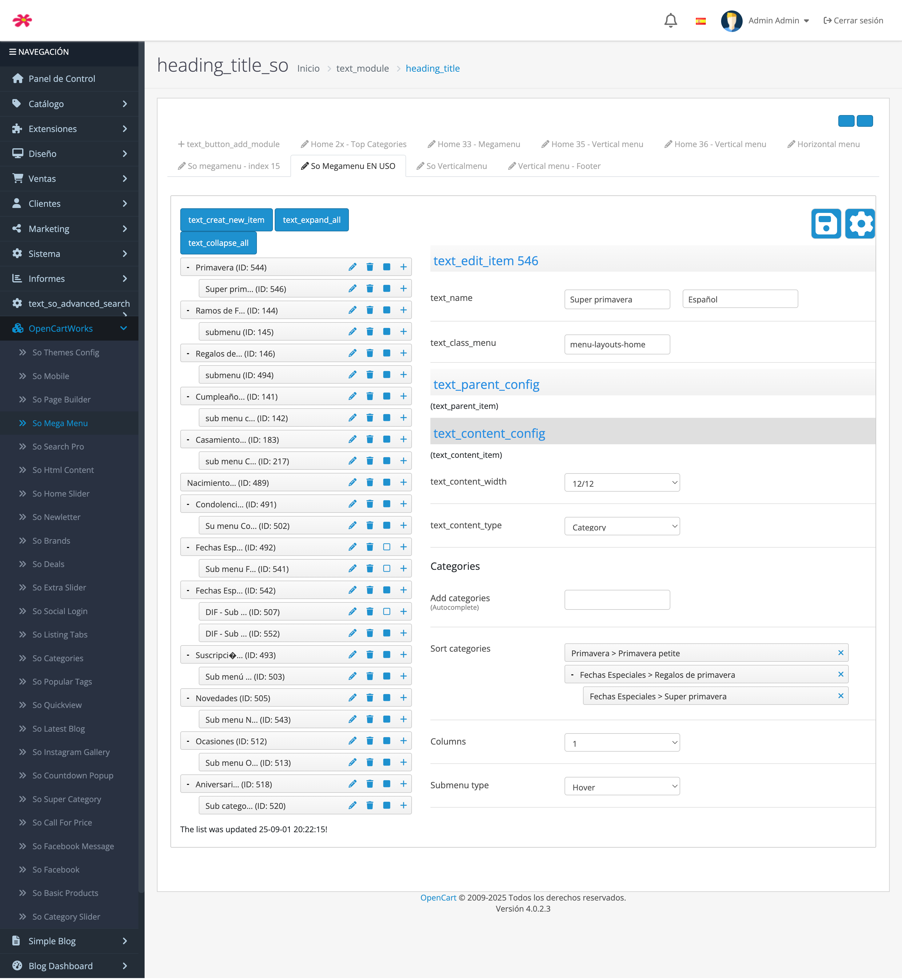Toggle status square of Sub menu F (ID: 541)
Viewport: 902px width, 979px height.
pos(387,569)
